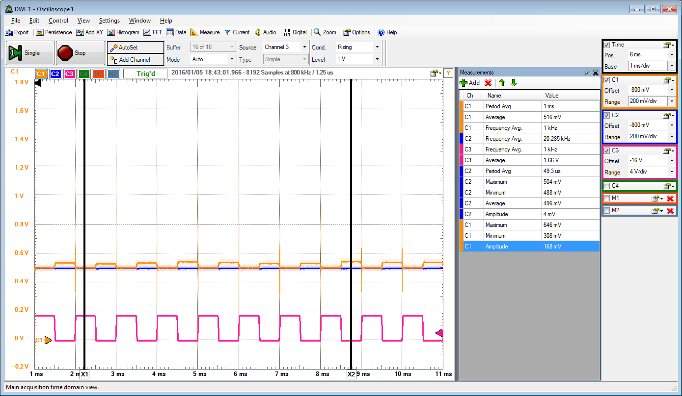This screenshot has height=396, width=682.
Task: Uncheck the C1 channel checkbox
Action: pos(607,80)
